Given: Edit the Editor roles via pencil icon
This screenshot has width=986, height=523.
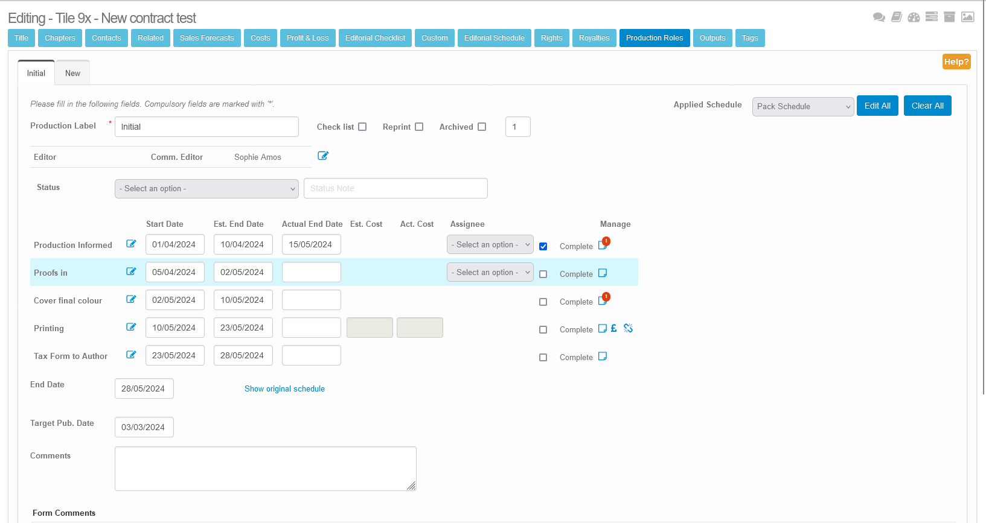Looking at the screenshot, I should pos(323,156).
